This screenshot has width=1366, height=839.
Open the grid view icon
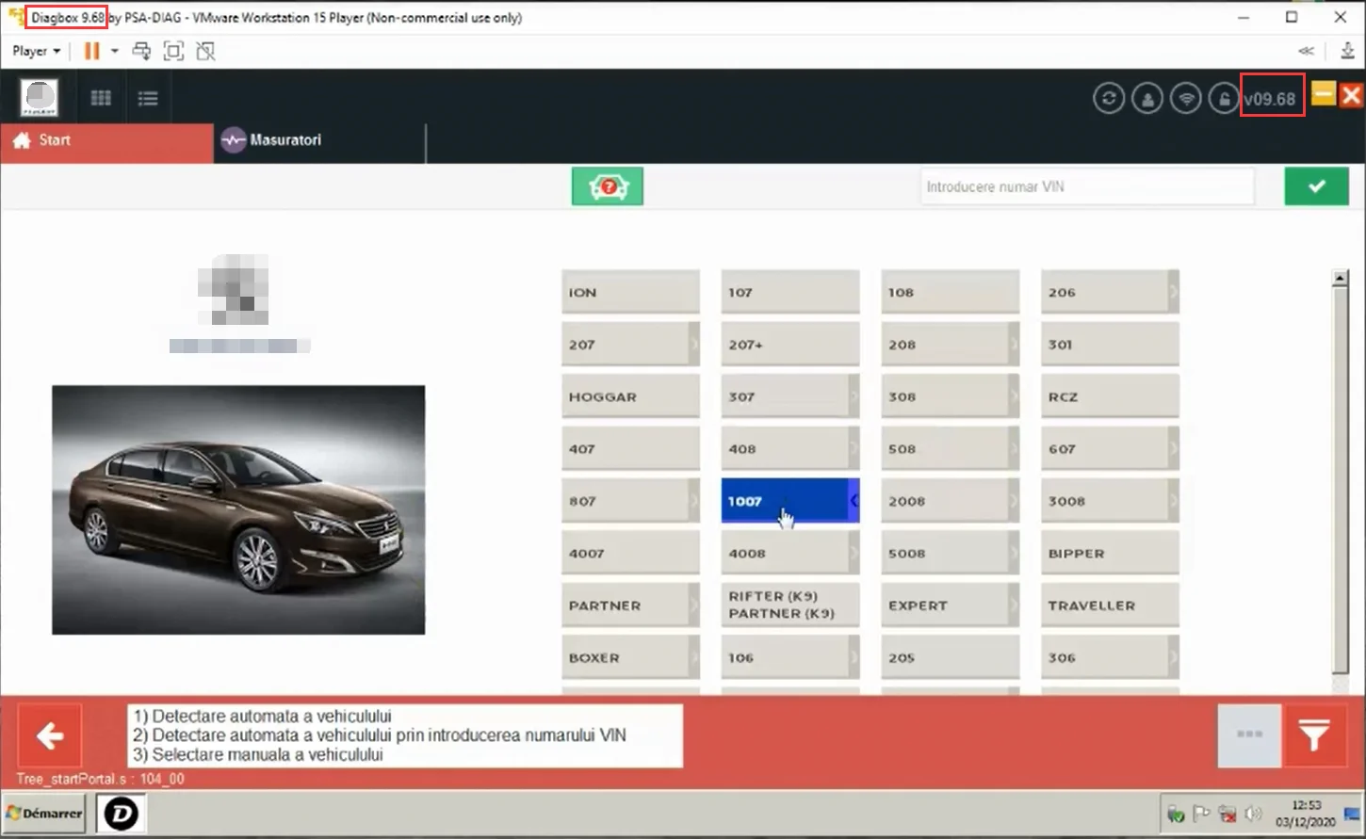tap(101, 98)
